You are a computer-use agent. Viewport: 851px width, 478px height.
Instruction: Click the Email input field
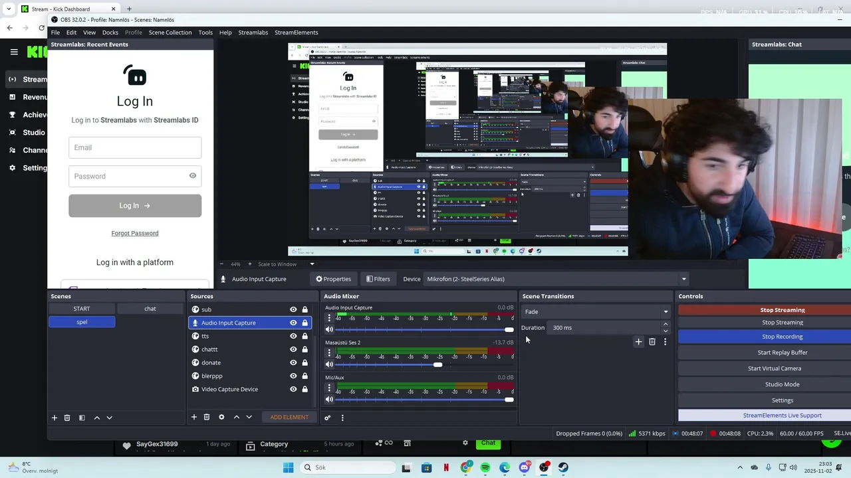[x=135, y=147]
